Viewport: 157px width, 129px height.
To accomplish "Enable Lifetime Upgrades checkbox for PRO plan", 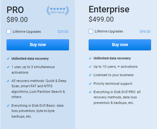I will click(9, 32).
